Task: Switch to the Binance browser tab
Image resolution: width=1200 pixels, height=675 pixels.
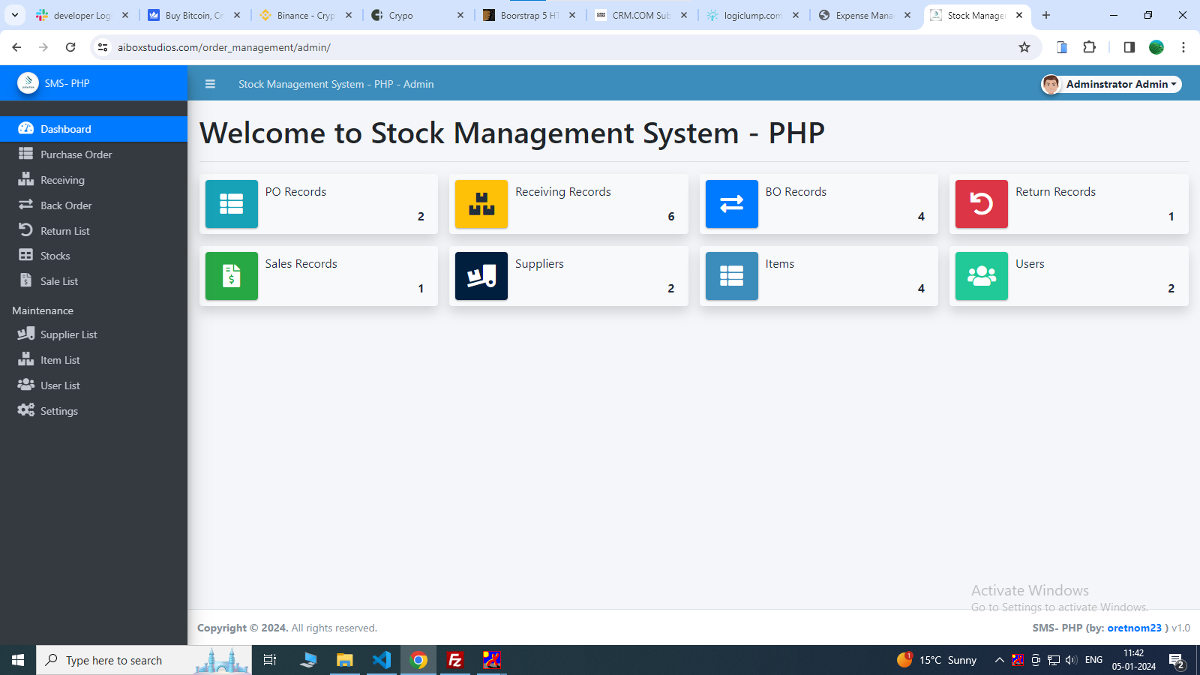Action: point(307,15)
